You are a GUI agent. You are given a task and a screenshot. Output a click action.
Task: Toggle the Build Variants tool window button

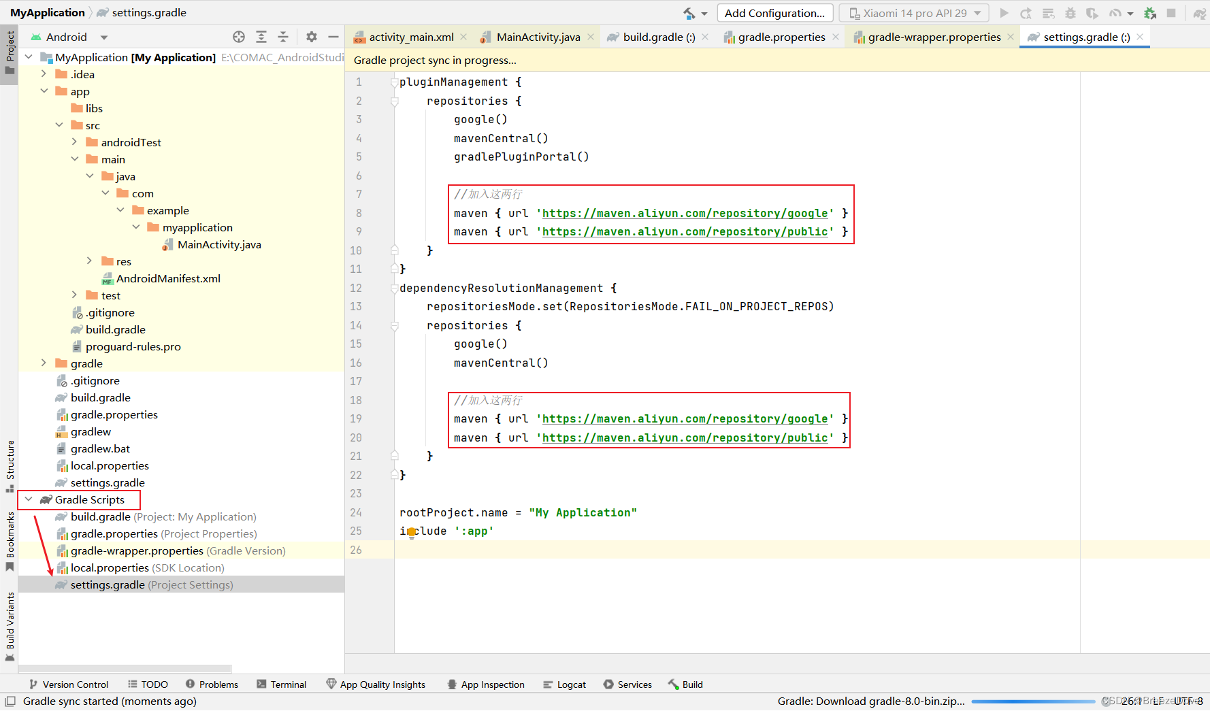(x=10, y=626)
